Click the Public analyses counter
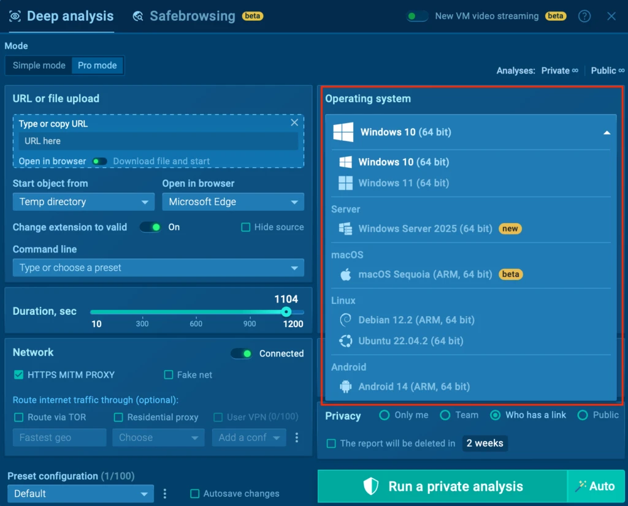 click(608, 70)
